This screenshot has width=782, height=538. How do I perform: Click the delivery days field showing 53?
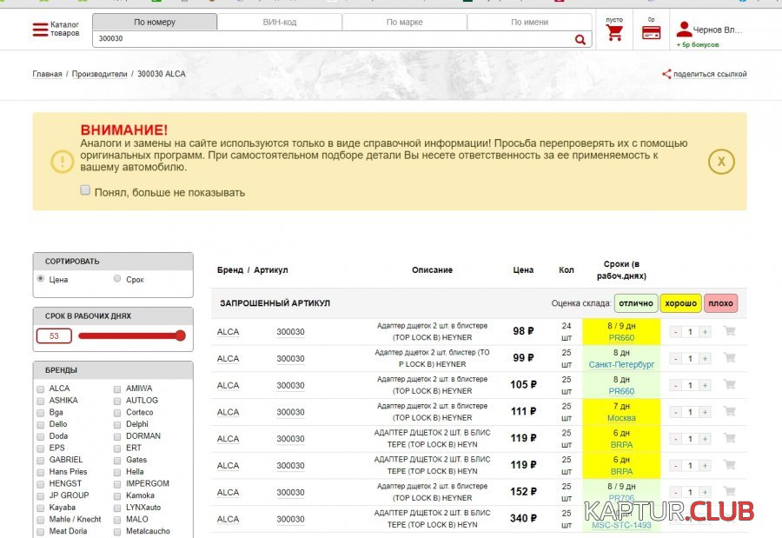(x=54, y=335)
